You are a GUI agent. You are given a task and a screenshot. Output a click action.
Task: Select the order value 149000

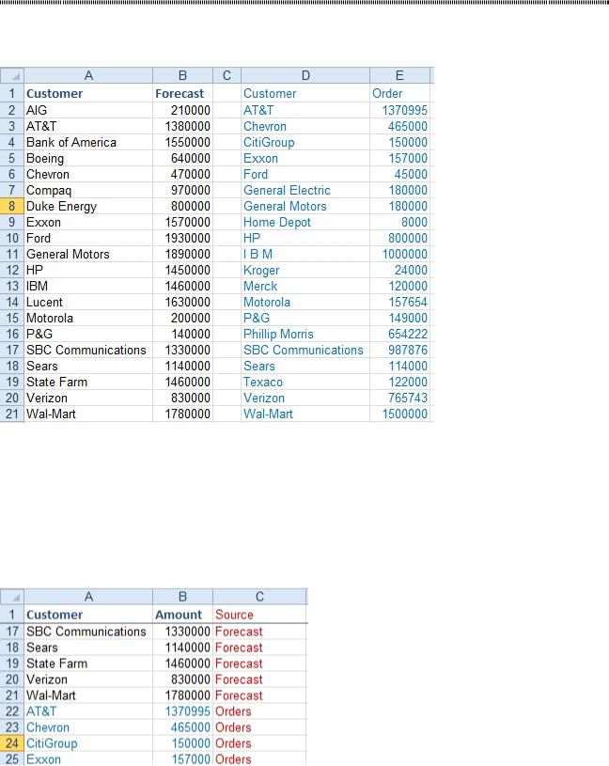coord(399,318)
